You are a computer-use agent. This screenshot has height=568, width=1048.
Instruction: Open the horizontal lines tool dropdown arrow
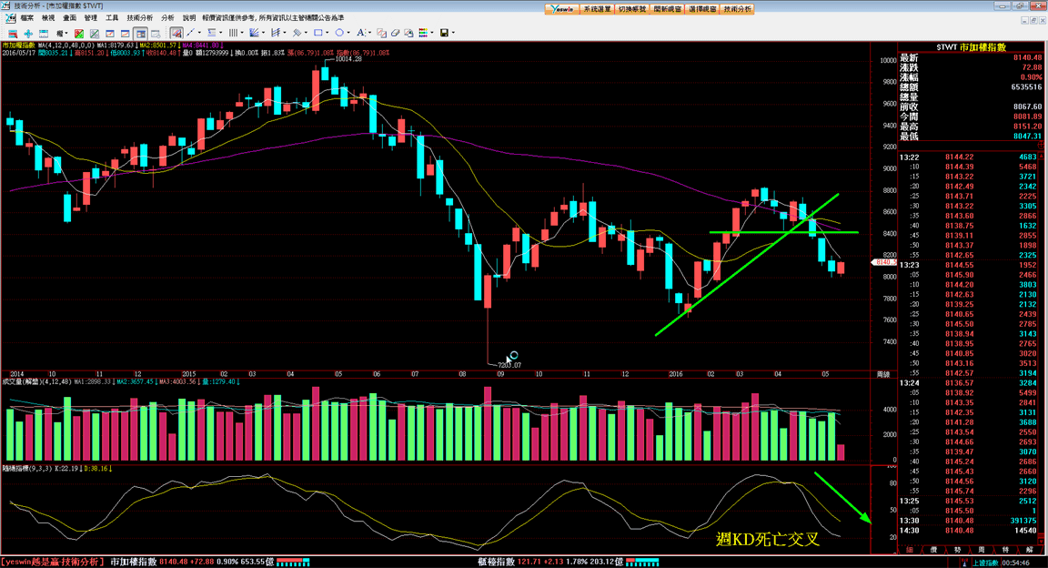coord(220,33)
